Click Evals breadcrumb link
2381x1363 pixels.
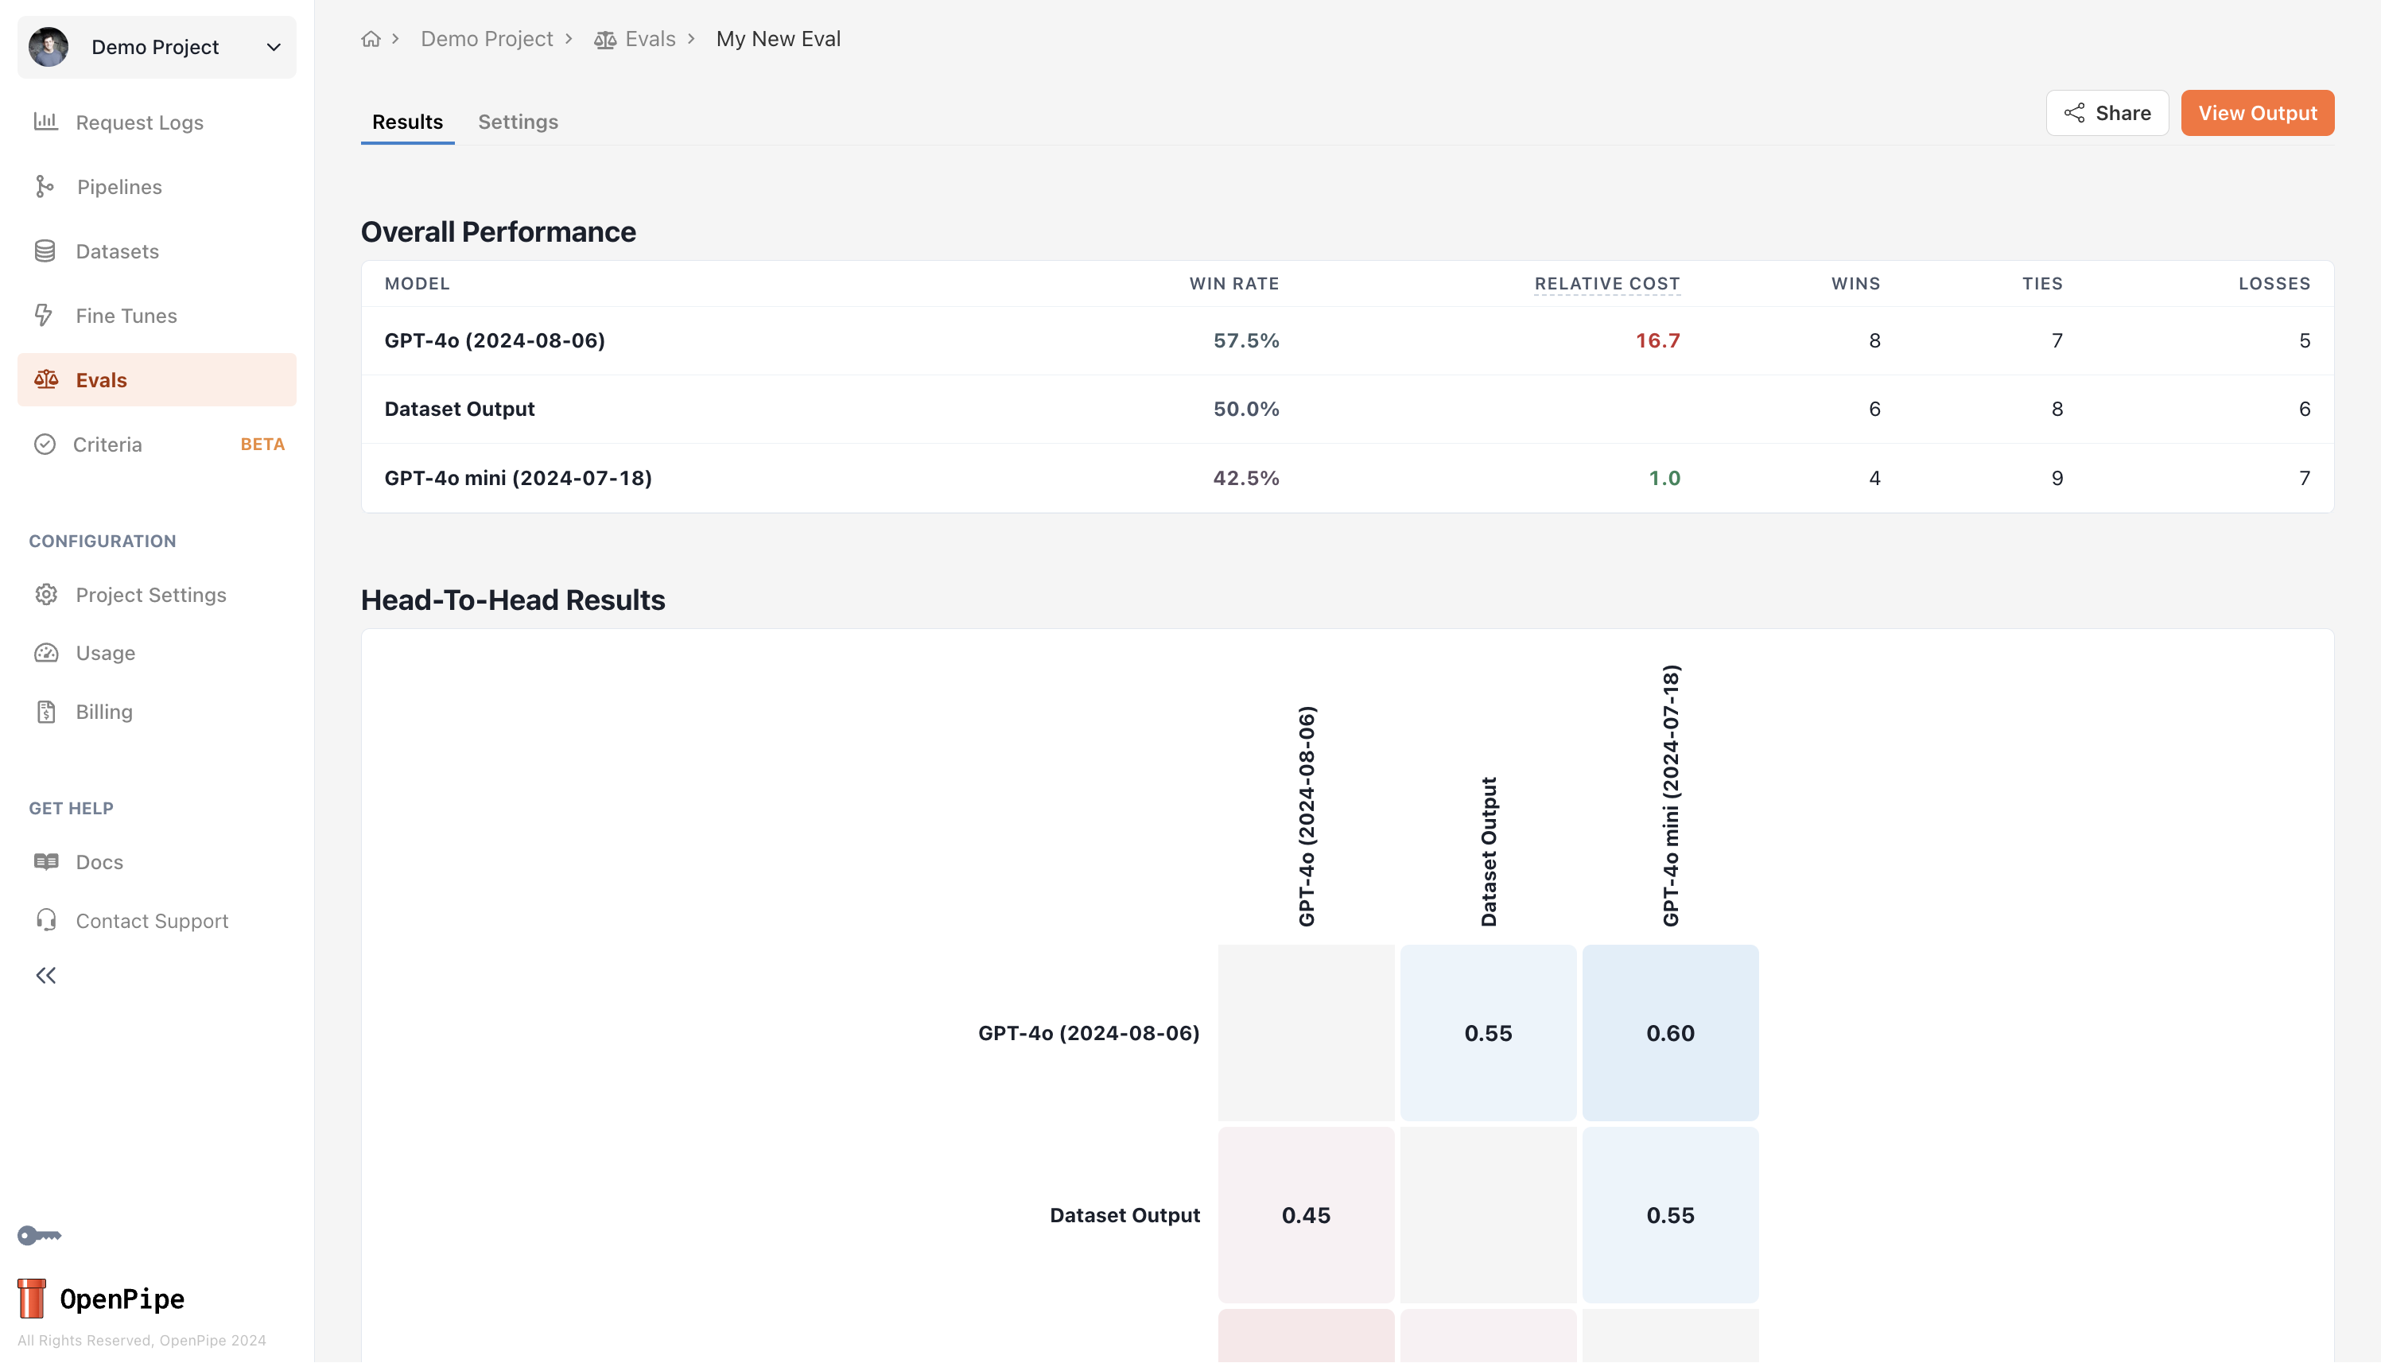[650, 39]
